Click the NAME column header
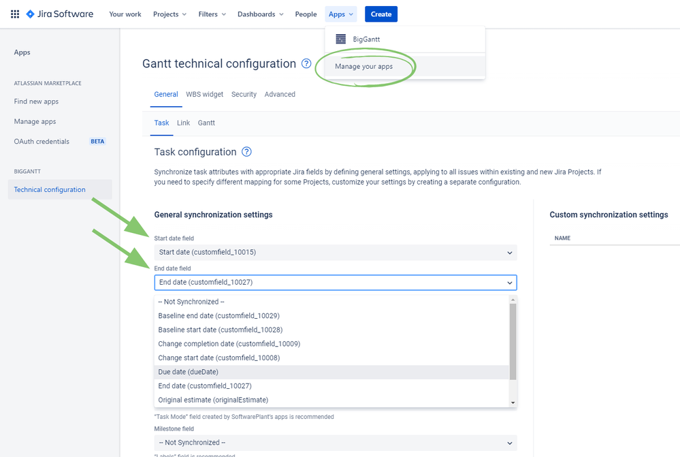 [x=562, y=238]
